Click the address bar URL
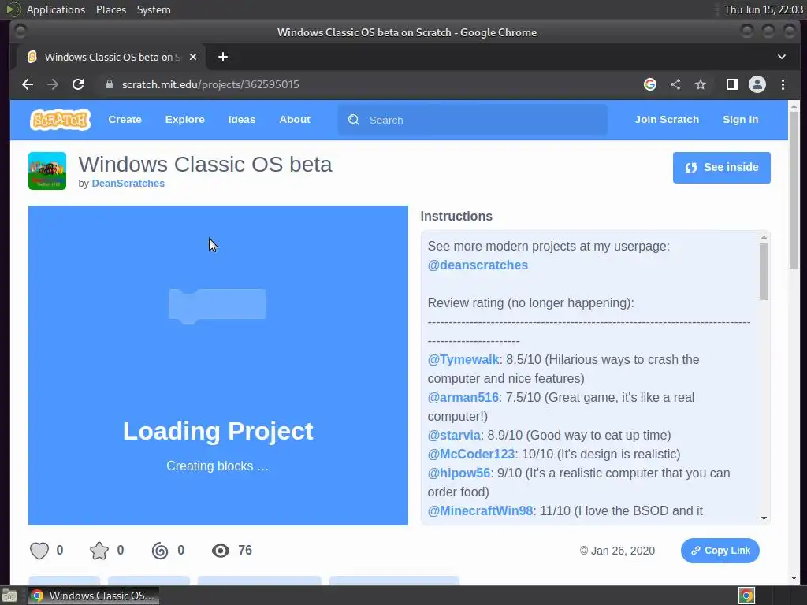The image size is (807, 605). click(210, 84)
